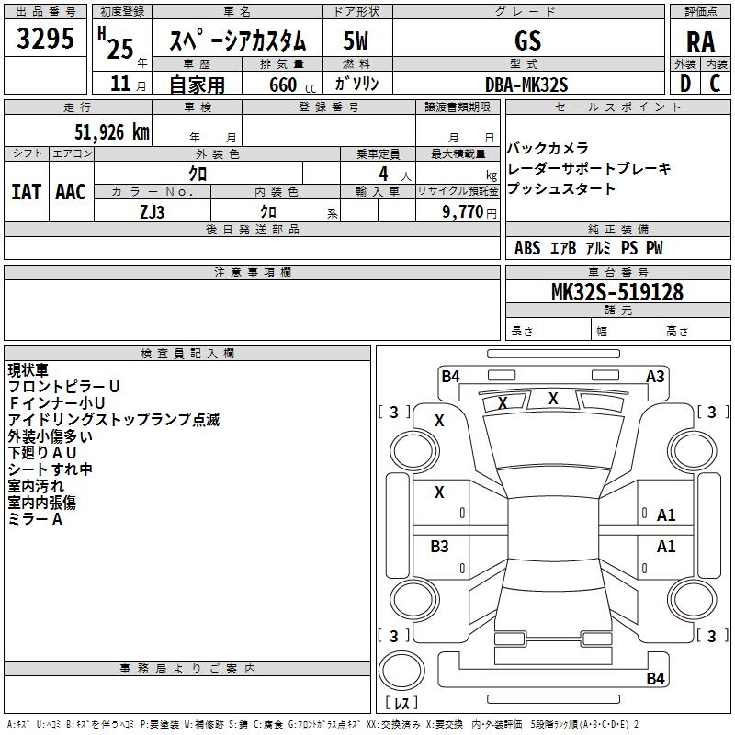The image size is (735, 735).
Task: Click the バックカメラ sales point text
Action: point(548,148)
